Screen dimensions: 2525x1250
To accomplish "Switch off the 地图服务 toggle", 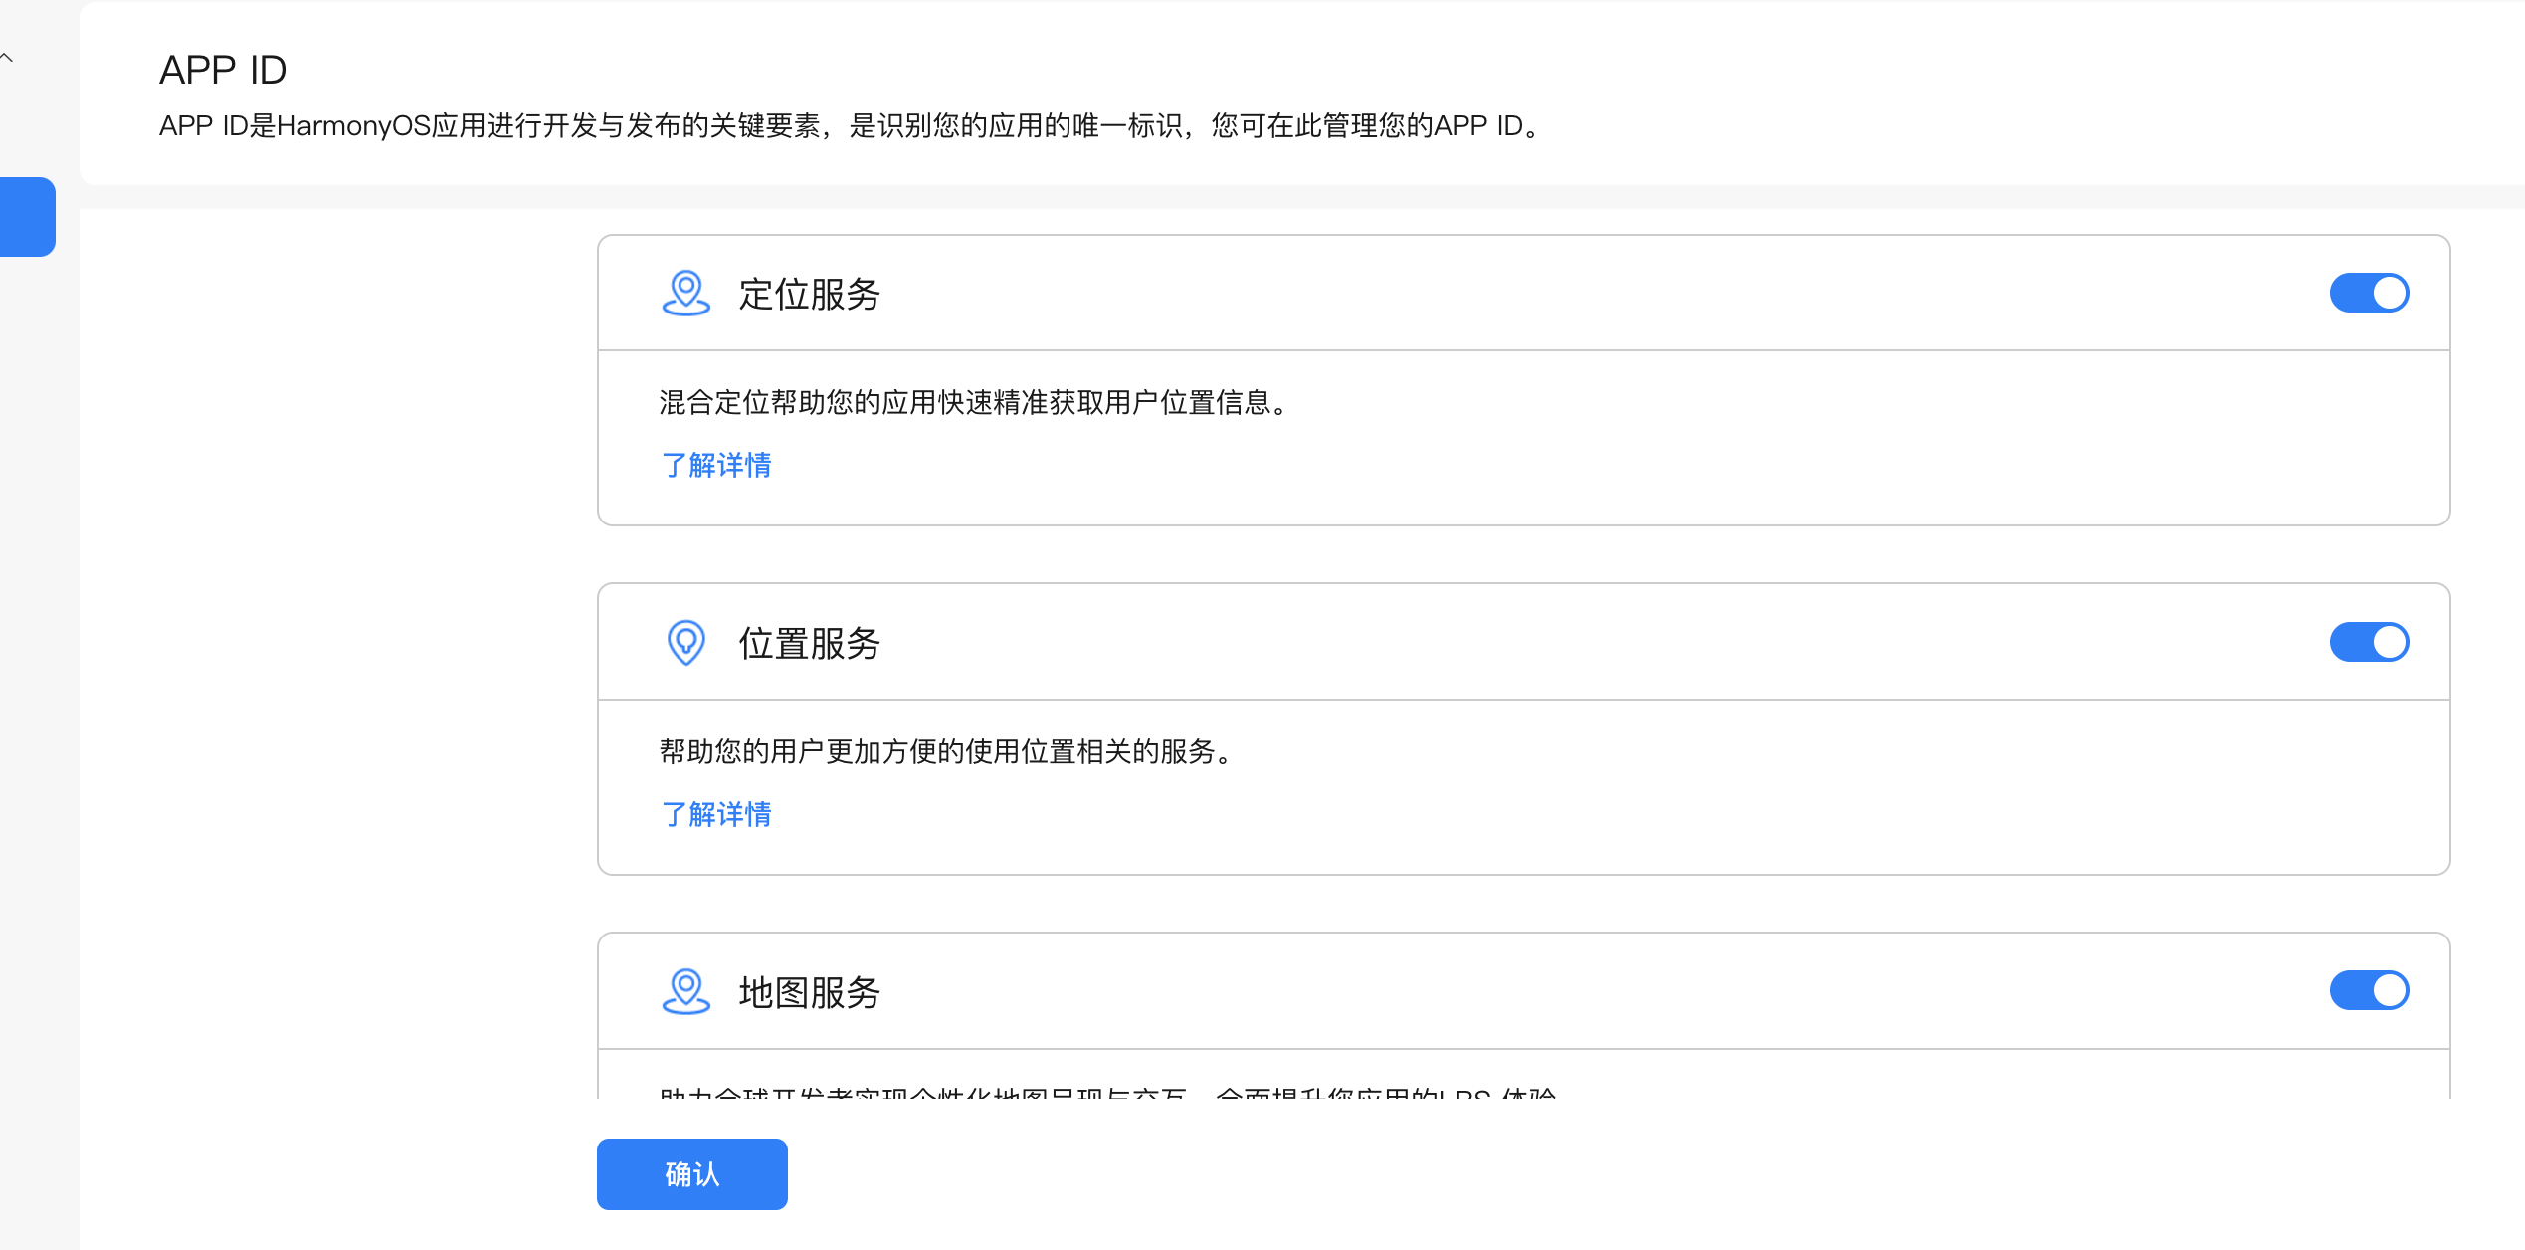I will (2368, 991).
